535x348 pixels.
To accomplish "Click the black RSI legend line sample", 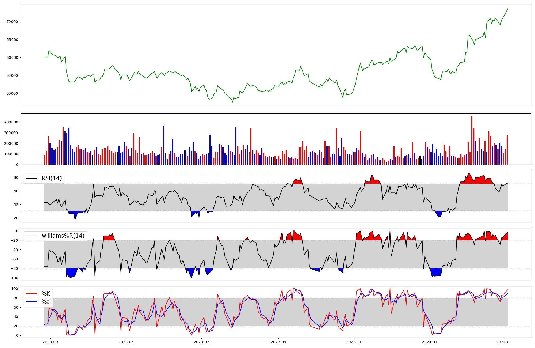I will pos(31,179).
